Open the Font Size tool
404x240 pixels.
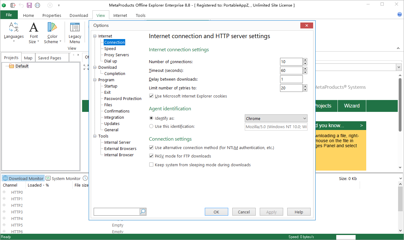coord(34,28)
